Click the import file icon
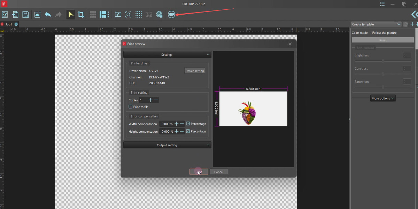This screenshot has width=418, height=209. point(15,15)
